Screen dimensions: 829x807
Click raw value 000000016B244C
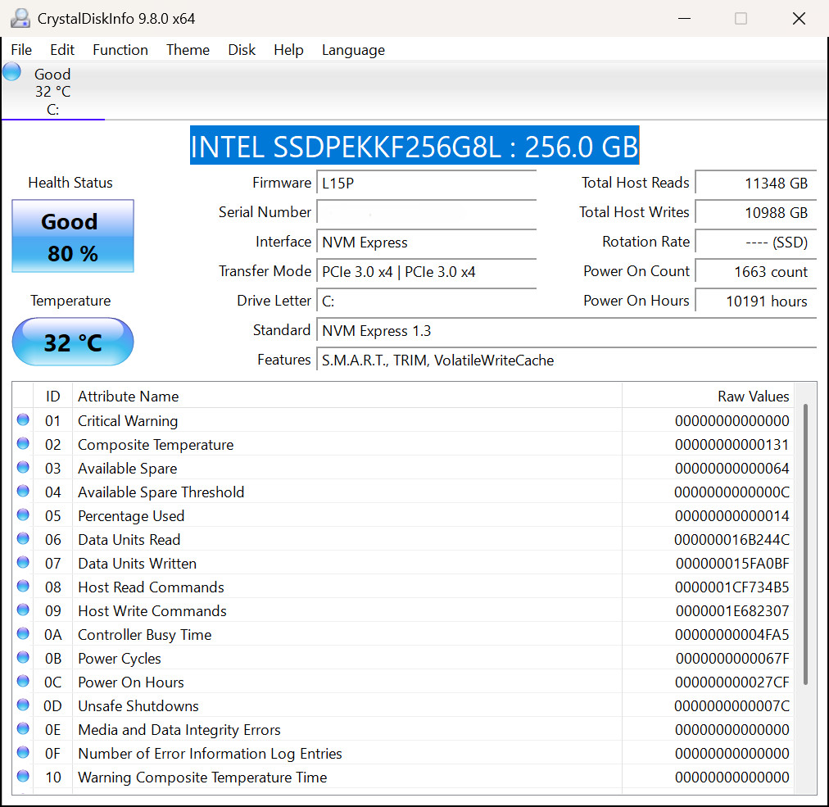point(732,540)
